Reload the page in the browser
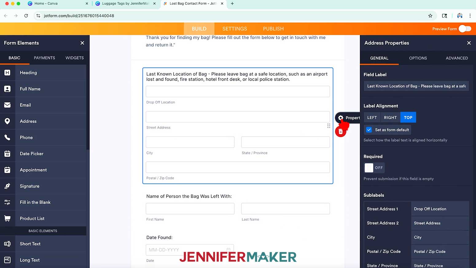This screenshot has width=476, height=268. coord(26,16)
